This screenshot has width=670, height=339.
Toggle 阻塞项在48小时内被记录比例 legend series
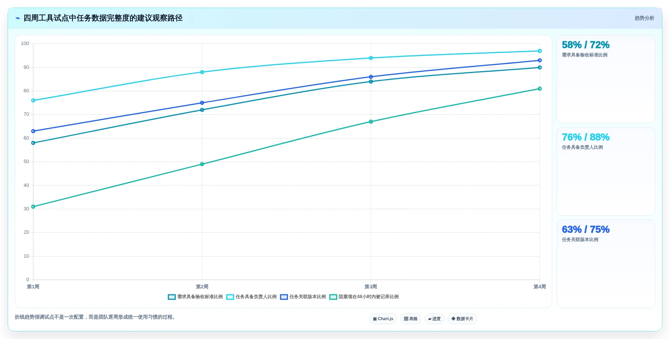[x=364, y=297]
